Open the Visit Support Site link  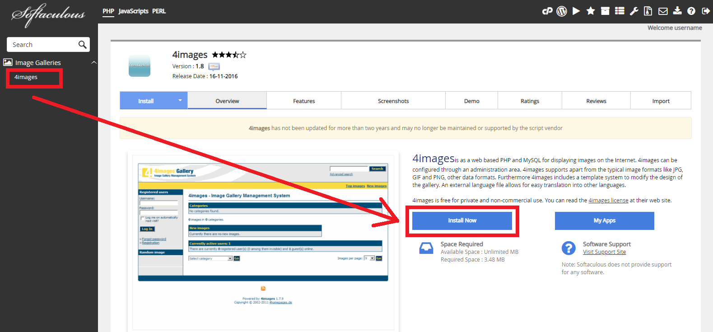click(x=604, y=252)
